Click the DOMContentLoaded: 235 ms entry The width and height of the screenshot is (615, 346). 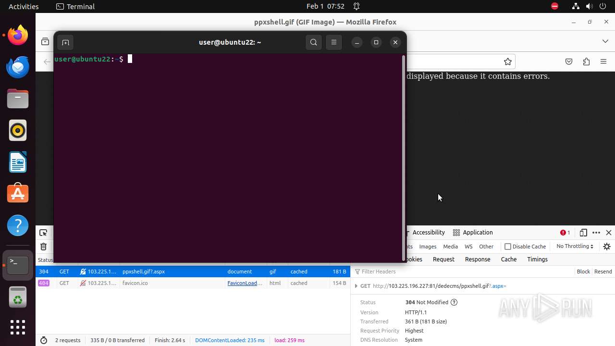click(x=230, y=340)
